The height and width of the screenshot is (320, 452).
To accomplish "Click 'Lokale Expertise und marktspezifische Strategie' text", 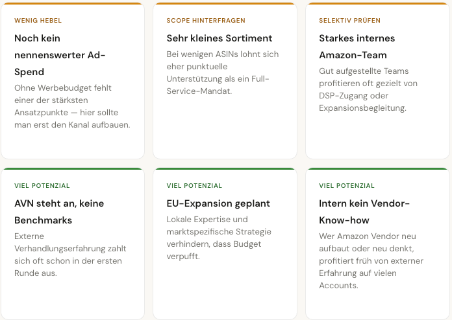I will [218, 238].
